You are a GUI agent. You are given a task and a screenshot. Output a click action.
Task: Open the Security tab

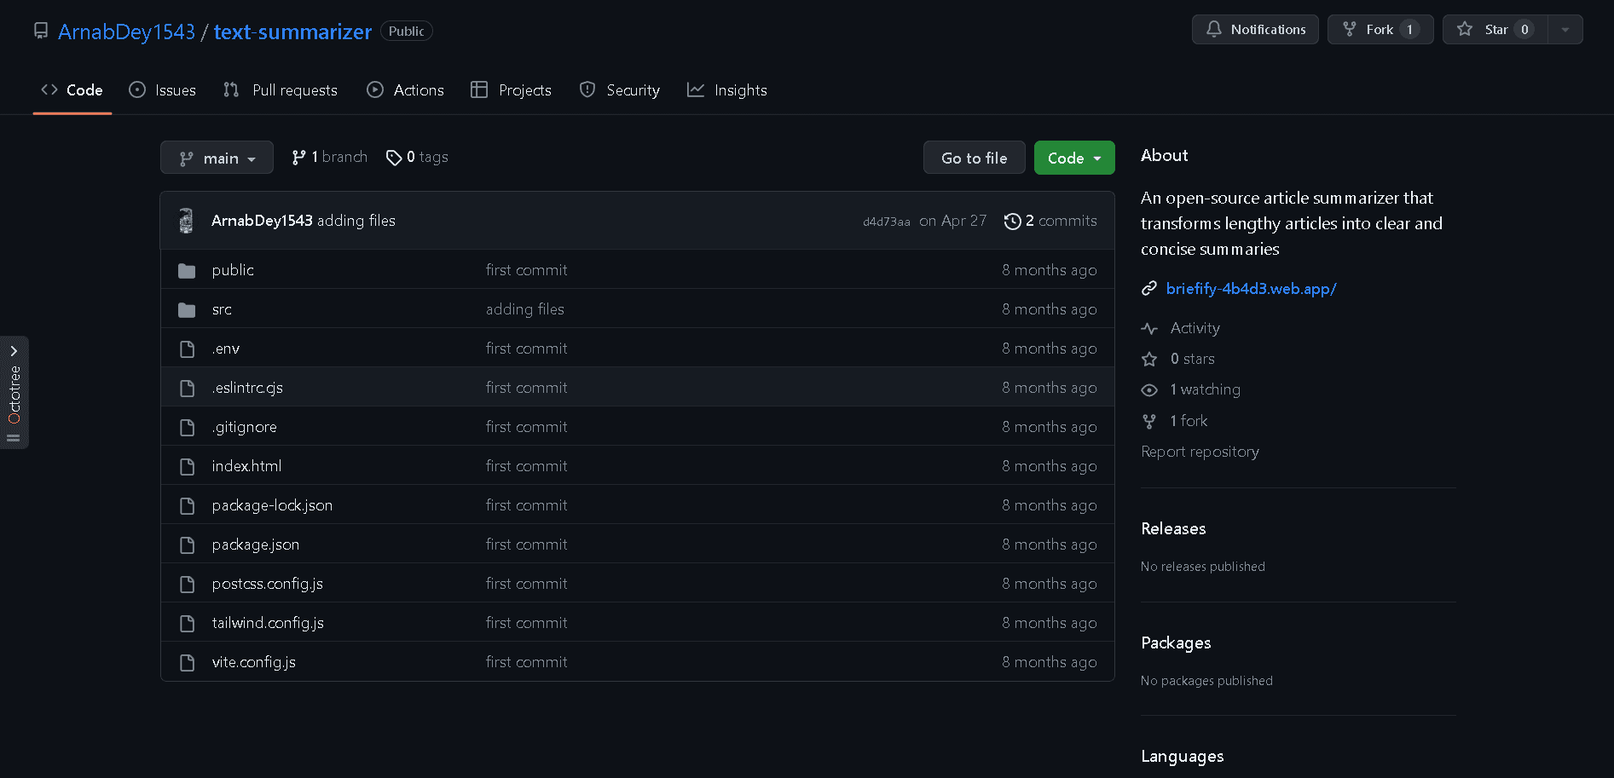pyautogui.click(x=620, y=89)
